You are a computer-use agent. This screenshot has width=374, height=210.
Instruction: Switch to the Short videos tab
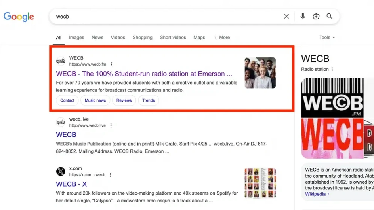click(173, 38)
